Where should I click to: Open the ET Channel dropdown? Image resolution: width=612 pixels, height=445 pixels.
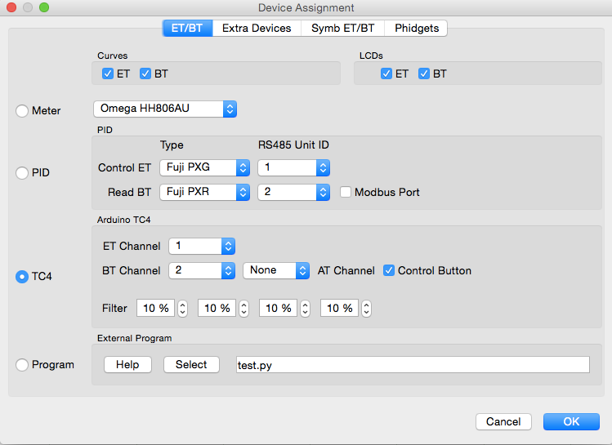click(202, 246)
